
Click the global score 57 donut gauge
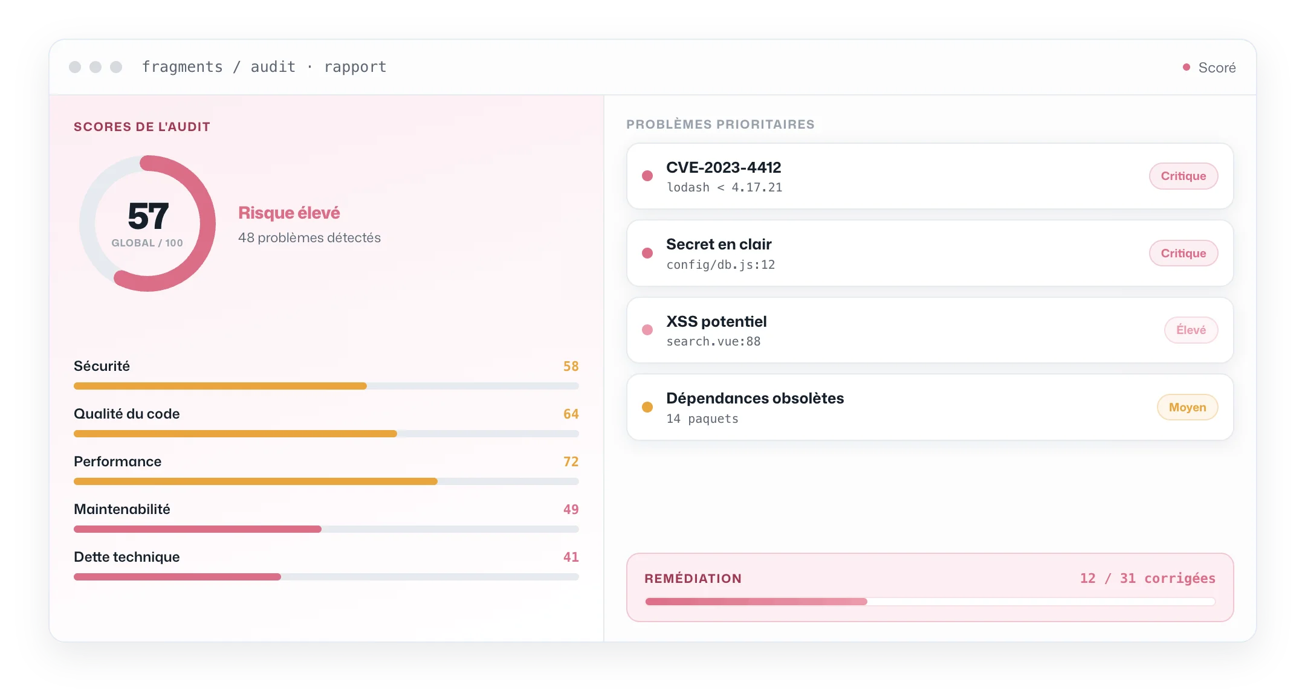pyautogui.click(x=147, y=223)
